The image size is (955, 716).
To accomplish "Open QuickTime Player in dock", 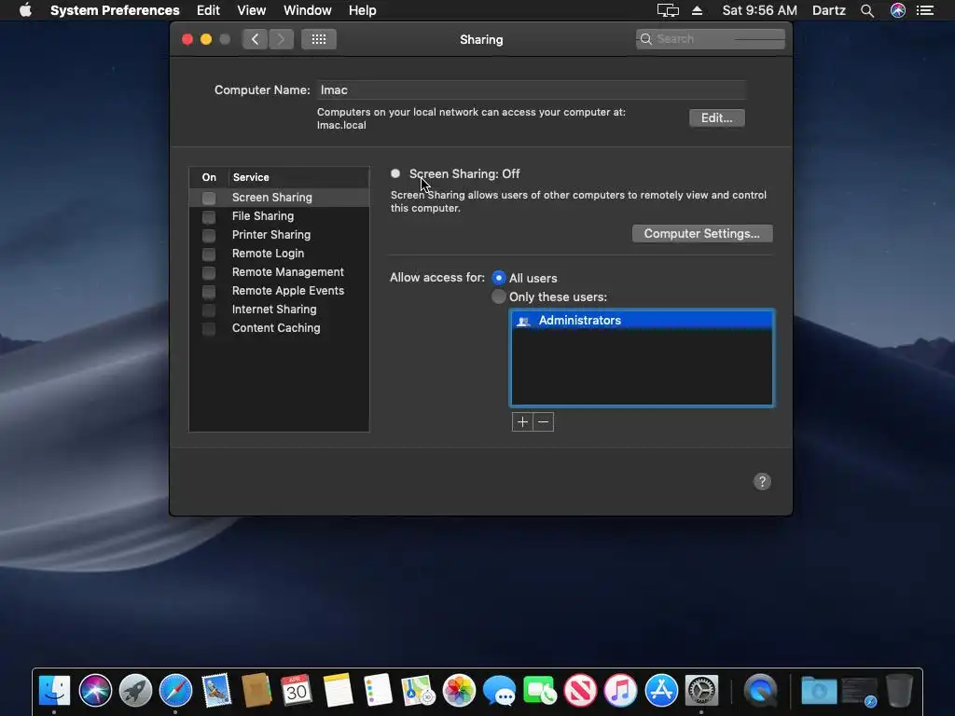I will click(x=760, y=691).
